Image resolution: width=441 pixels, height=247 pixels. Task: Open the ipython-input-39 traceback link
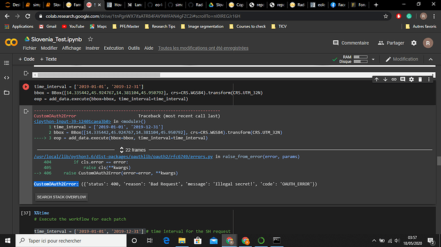coord(72,121)
